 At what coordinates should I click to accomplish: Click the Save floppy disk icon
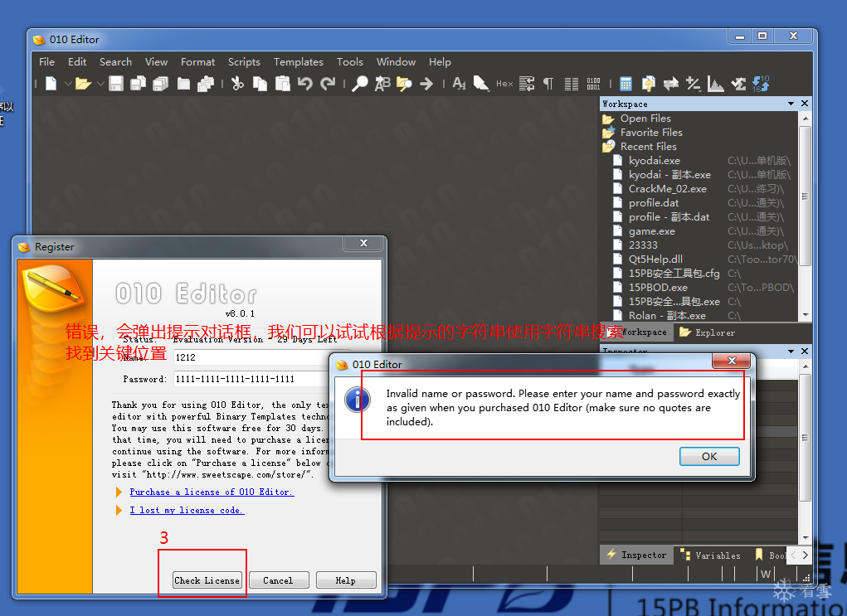pos(116,84)
